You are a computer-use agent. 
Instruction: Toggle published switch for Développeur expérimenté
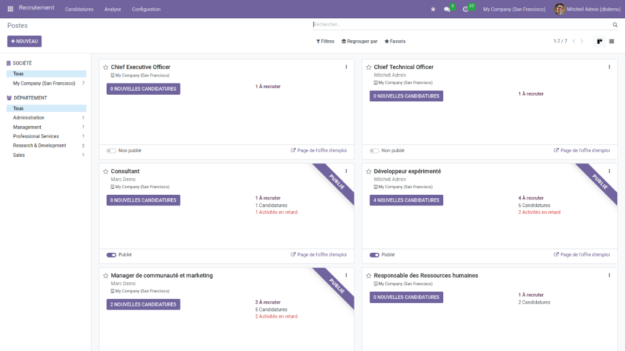tap(374, 255)
